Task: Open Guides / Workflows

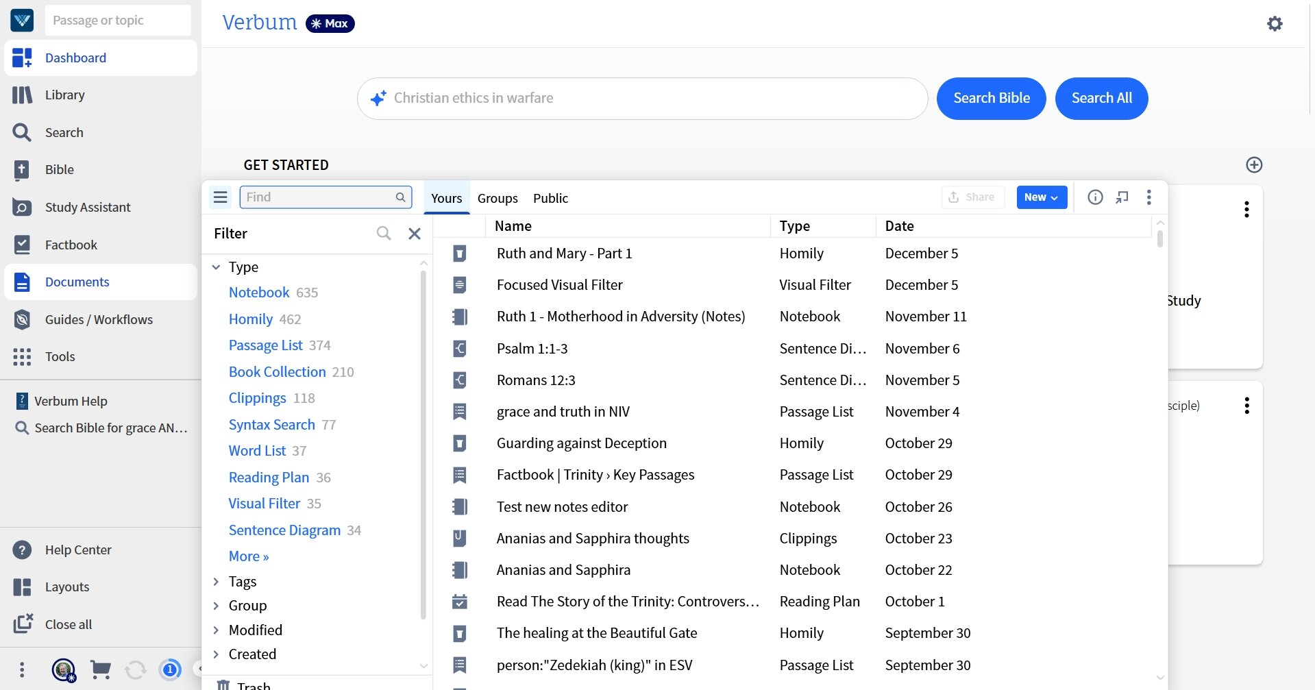Action: (x=101, y=319)
